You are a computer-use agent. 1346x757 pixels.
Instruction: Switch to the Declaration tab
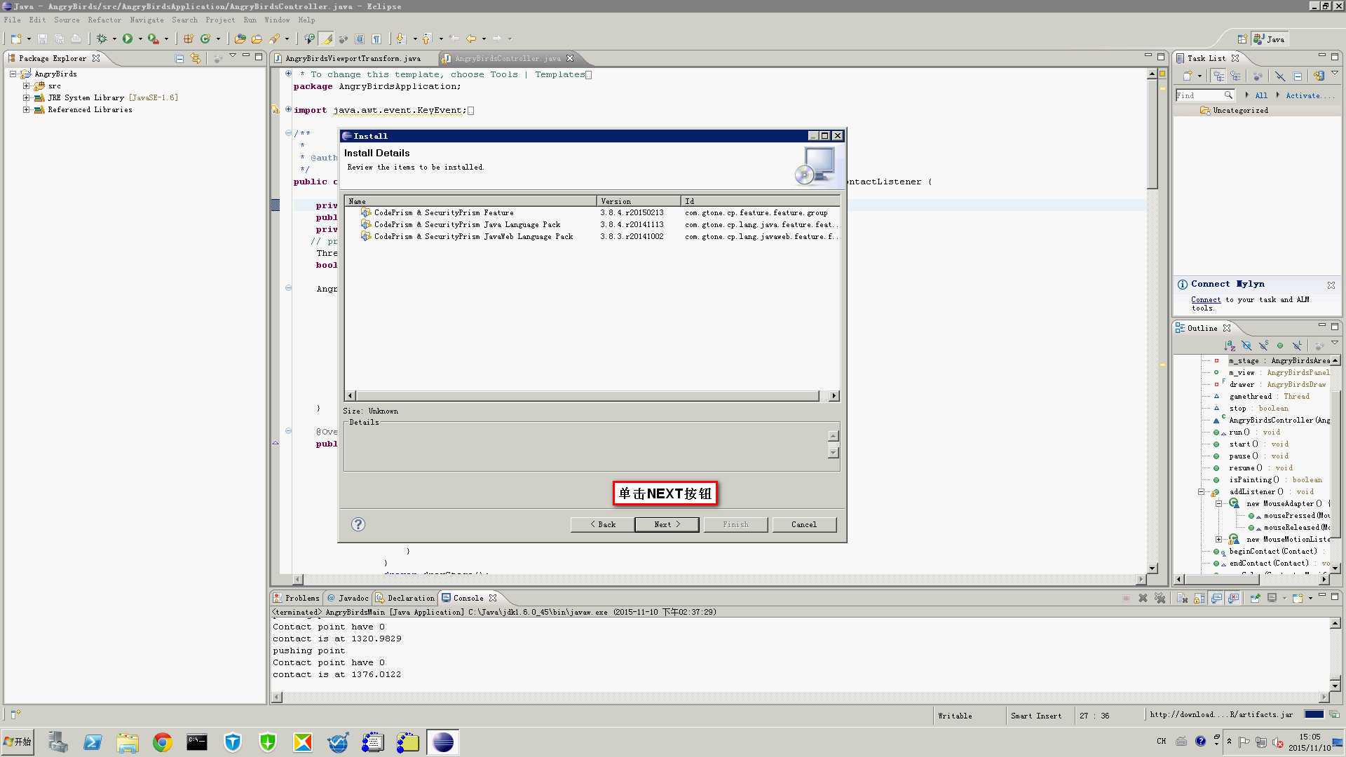coord(405,598)
